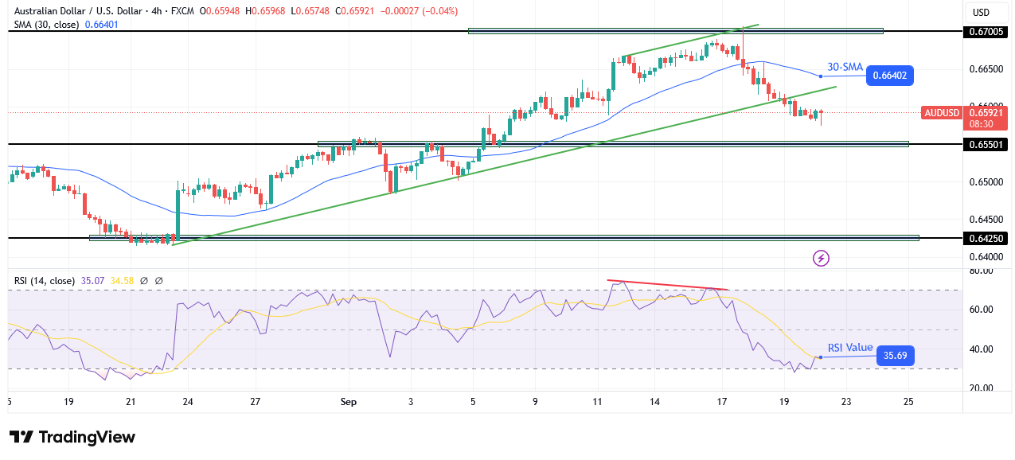This screenshot has width=1015, height=460.
Task: Select the 0.67005 resistance price label
Action: pyautogui.click(x=986, y=31)
